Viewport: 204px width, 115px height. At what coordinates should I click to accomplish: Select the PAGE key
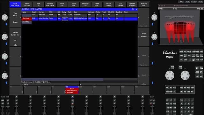(x=181, y=56)
